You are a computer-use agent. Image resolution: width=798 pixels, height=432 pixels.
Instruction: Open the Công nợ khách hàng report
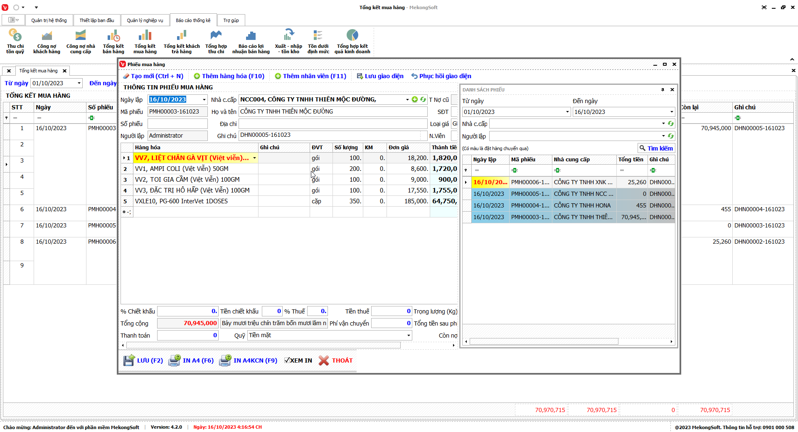(47, 41)
